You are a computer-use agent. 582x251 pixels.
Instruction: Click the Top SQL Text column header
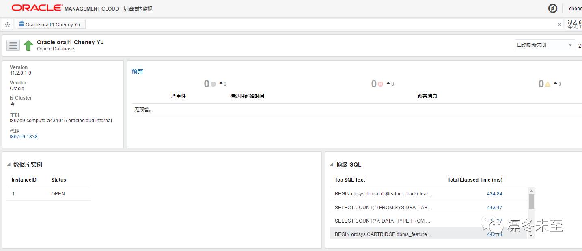point(350,180)
